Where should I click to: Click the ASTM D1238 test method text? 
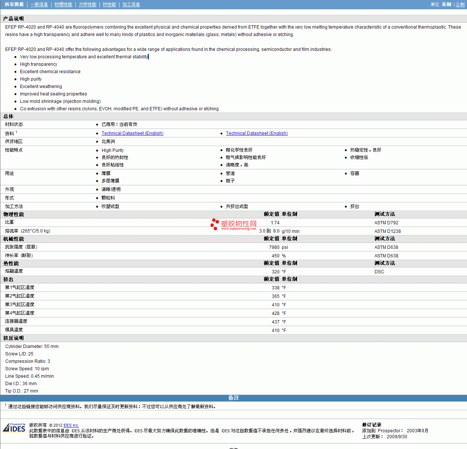click(x=387, y=231)
